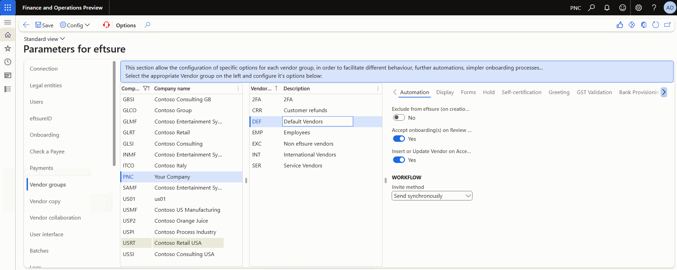Switch to the GST Validation tab

pyautogui.click(x=594, y=92)
